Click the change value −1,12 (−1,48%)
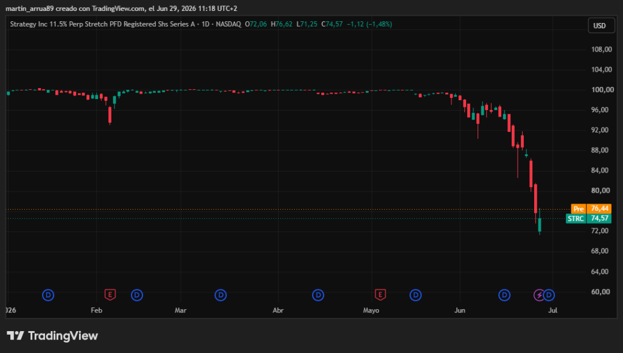Viewport: 623px width, 353px height. pyautogui.click(x=369, y=24)
